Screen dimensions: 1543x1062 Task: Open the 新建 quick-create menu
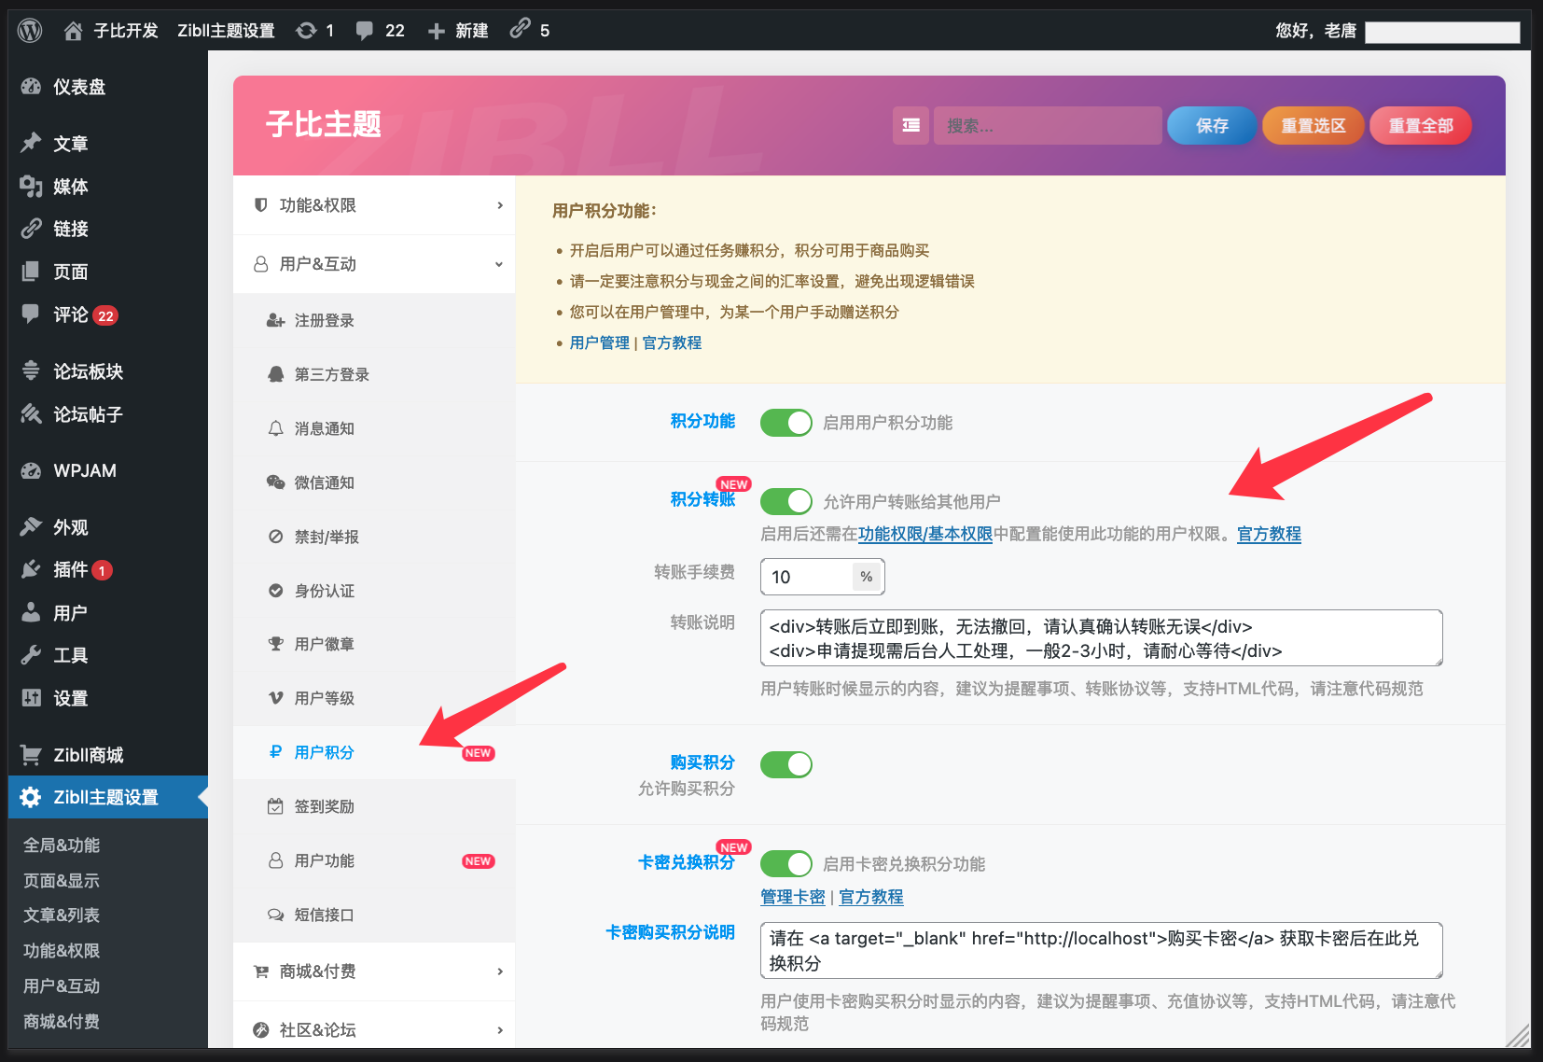tap(457, 29)
